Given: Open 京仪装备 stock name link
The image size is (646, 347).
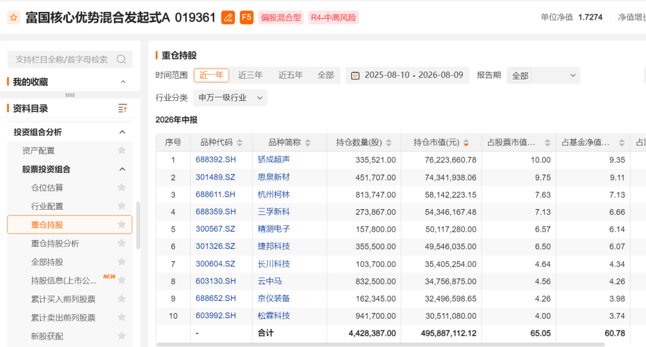Looking at the screenshot, I should pyautogui.click(x=273, y=299).
